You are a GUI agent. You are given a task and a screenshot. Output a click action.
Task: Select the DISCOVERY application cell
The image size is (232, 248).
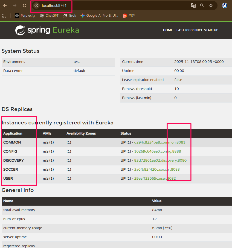[x=13, y=161]
